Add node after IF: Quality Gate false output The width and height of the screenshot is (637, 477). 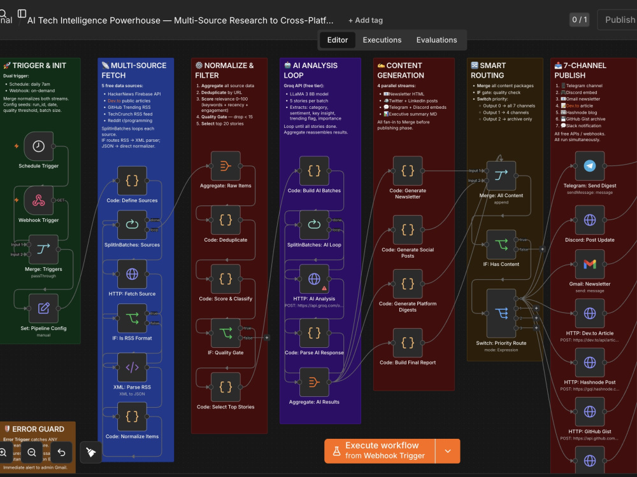tap(267, 338)
